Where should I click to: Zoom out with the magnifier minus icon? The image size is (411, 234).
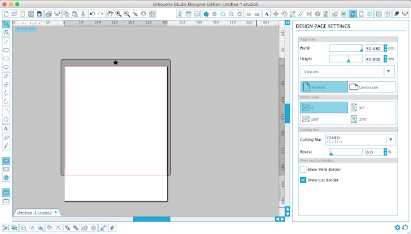tap(127, 14)
